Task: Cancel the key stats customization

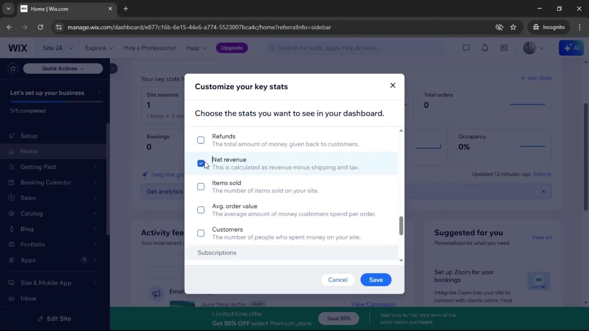Action: tap(338, 280)
